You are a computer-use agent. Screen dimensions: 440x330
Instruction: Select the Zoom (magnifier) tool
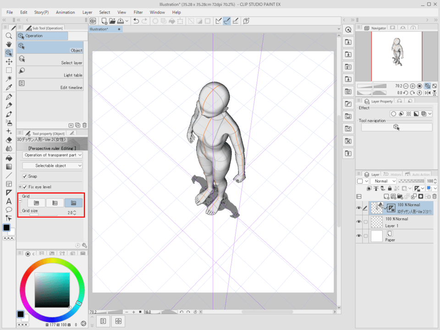click(8, 36)
